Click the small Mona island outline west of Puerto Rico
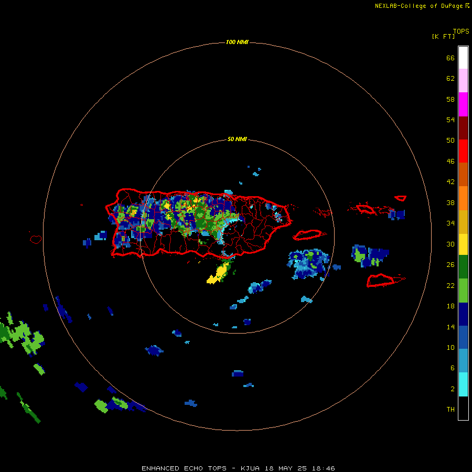 tap(36, 239)
